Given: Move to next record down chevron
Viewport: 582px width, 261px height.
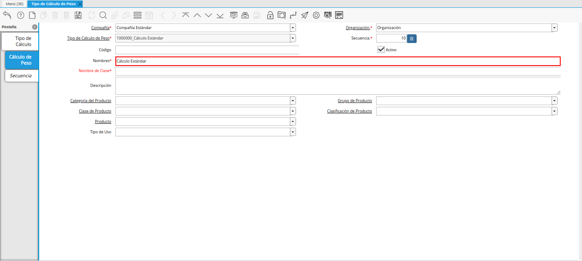Looking at the screenshot, I should coord(209,15).
